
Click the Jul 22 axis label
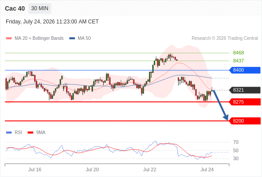click(150, 169)
